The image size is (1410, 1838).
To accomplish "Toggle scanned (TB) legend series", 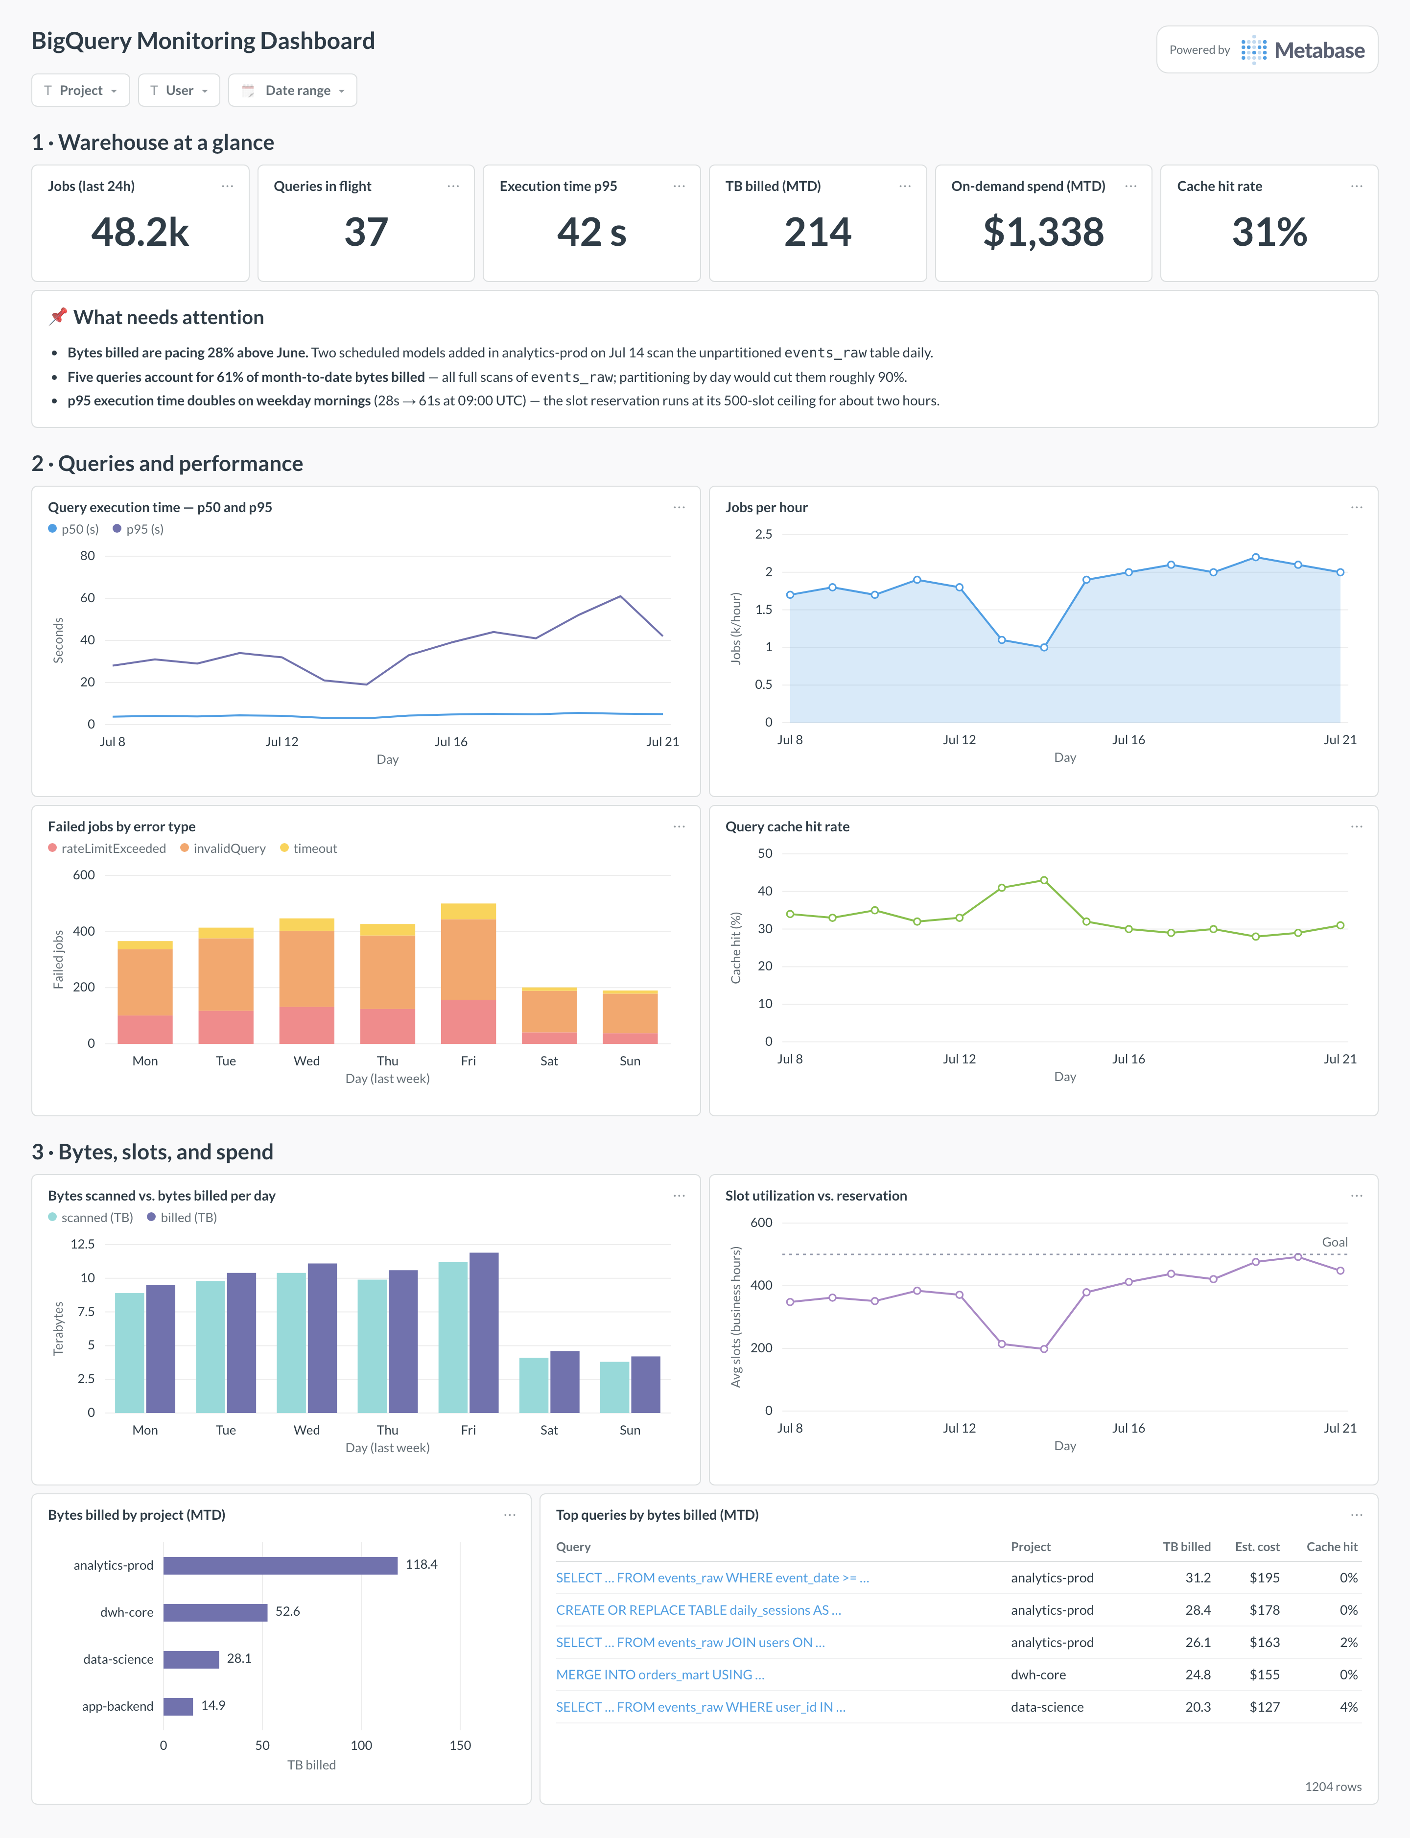I will [90, 1218].
